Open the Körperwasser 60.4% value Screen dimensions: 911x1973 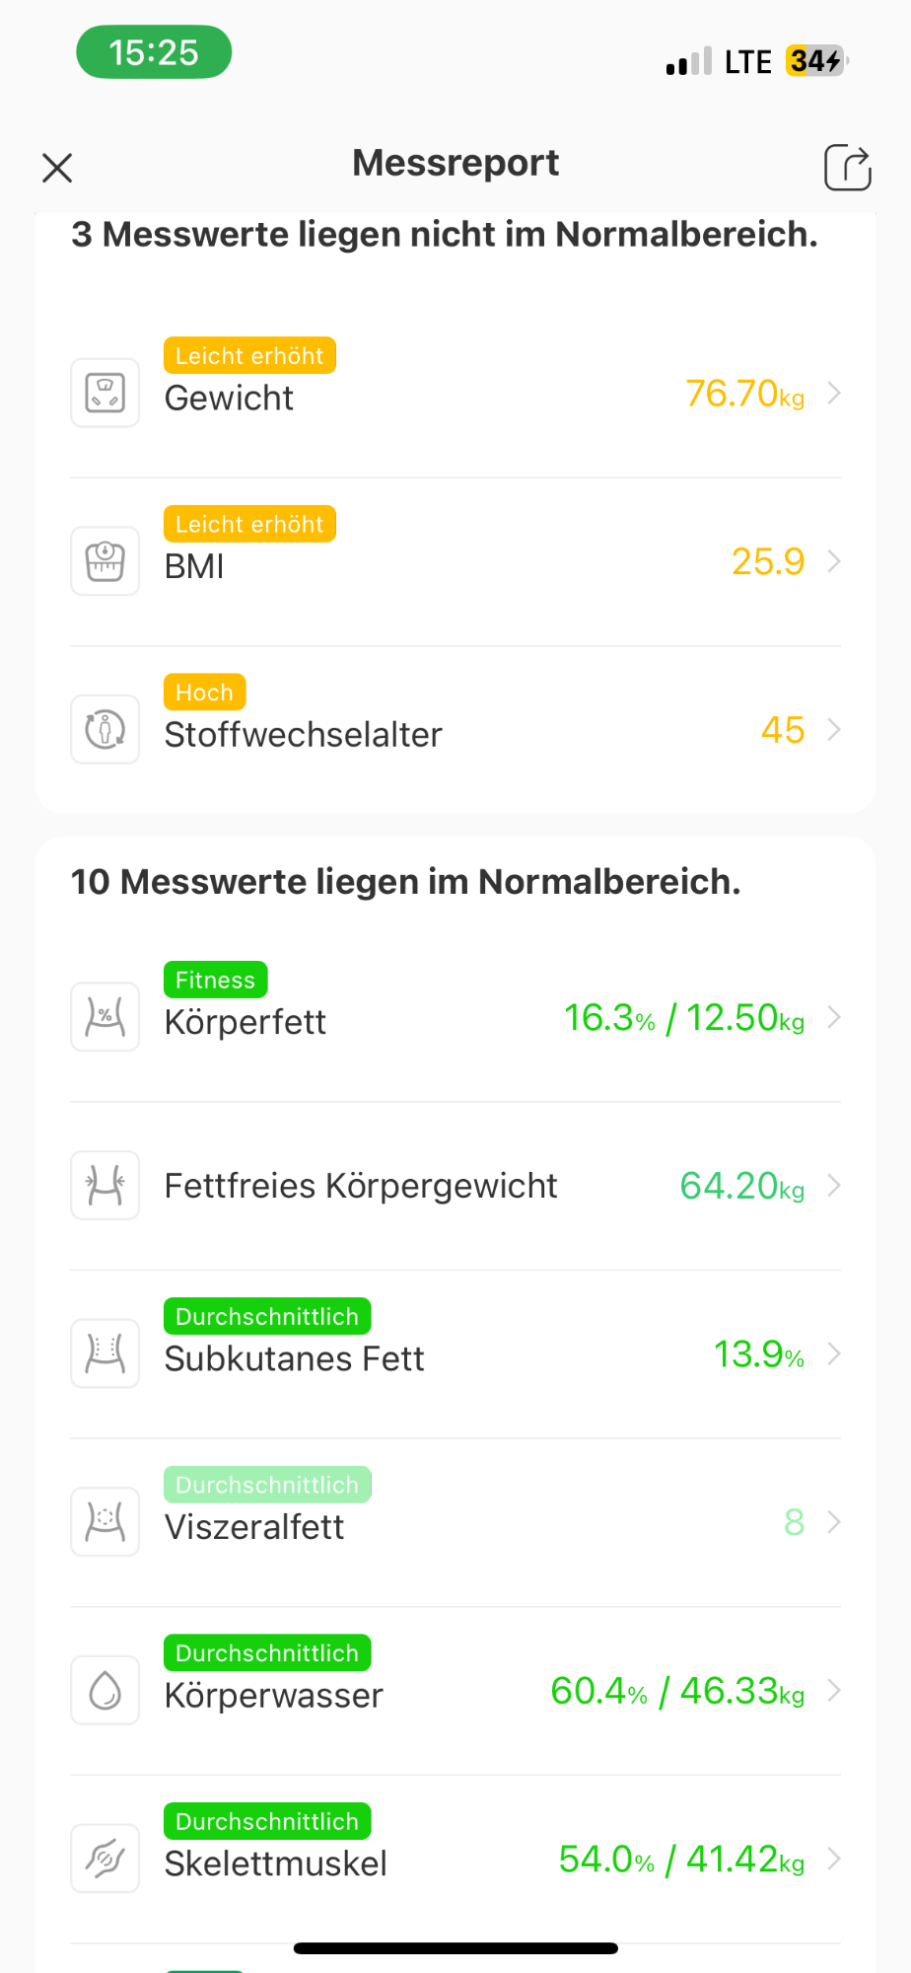pos(598,1691)
